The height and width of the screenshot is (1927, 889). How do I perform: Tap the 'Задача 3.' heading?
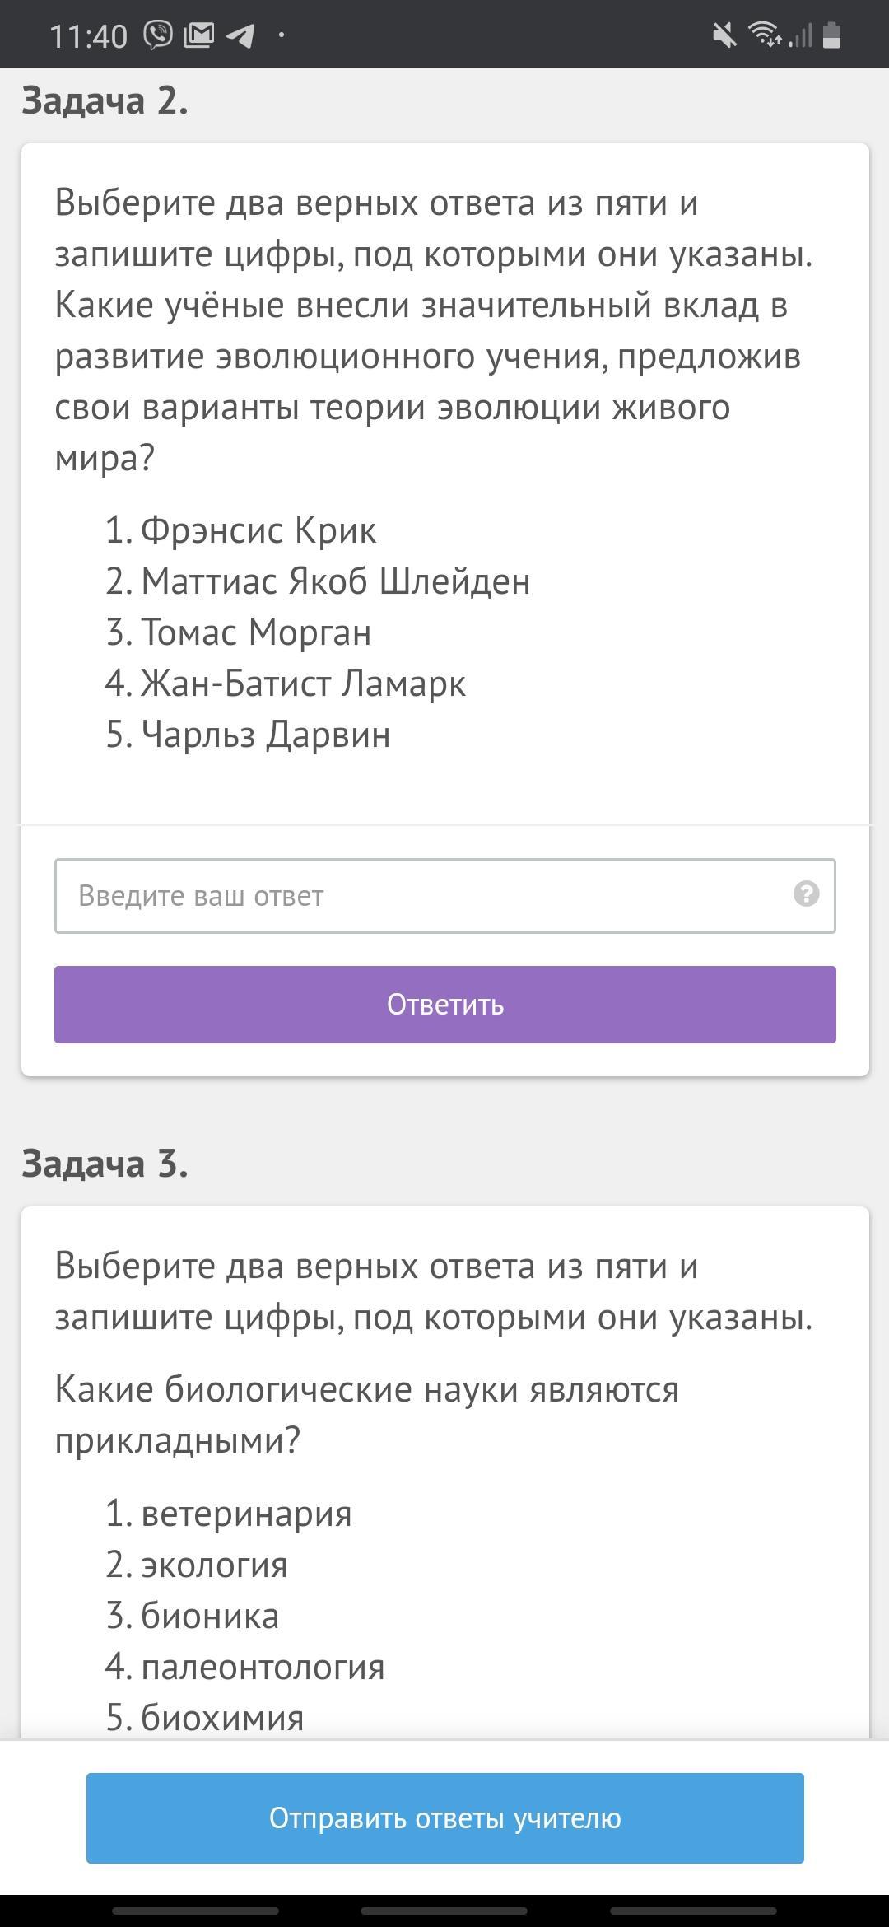105,1164
